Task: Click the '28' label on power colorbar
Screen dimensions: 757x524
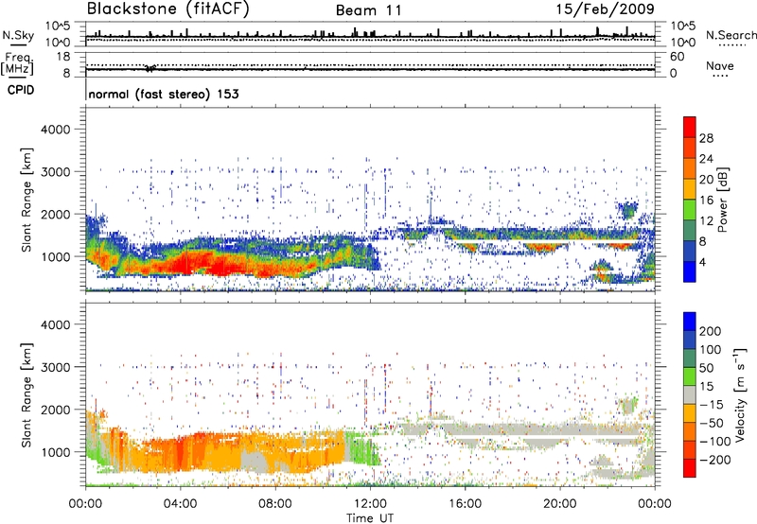Action: tap(706, 138)
